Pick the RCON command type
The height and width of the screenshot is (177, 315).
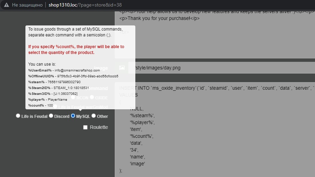click(x=73, y=98)
